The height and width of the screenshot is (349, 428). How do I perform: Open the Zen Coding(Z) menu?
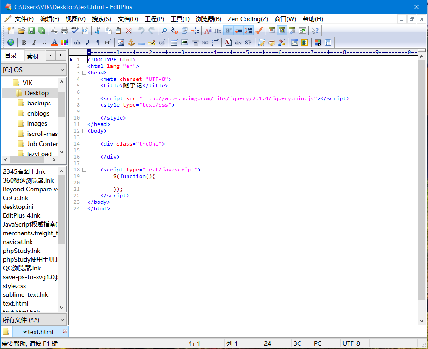pyautogui.click(x=248, y=19)
